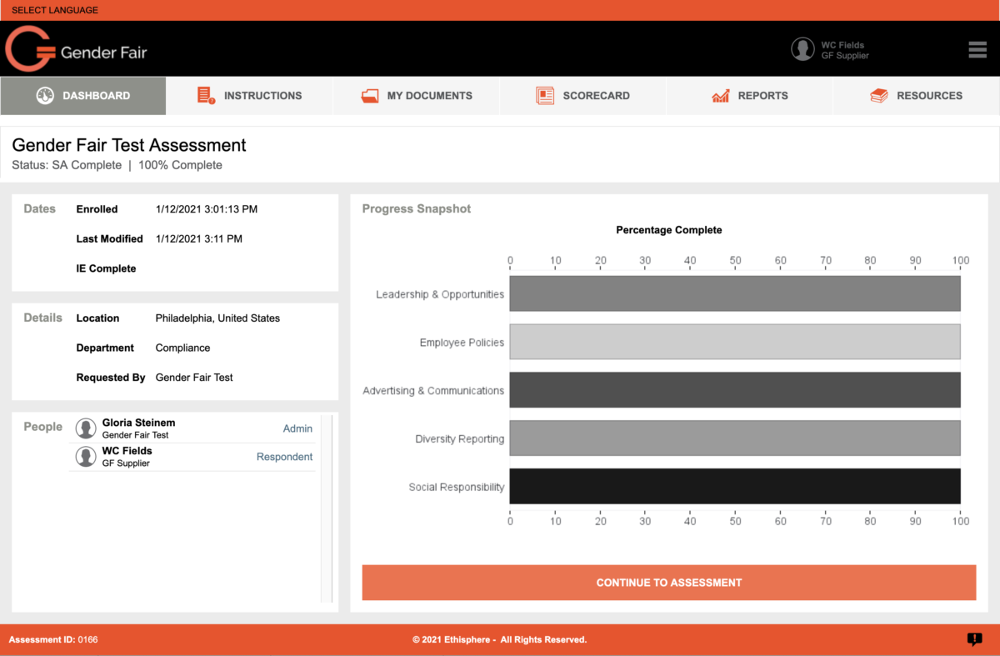Screen dimensions: 1000x656
Task: Open the hamburger menu icon
Action: 977,50
